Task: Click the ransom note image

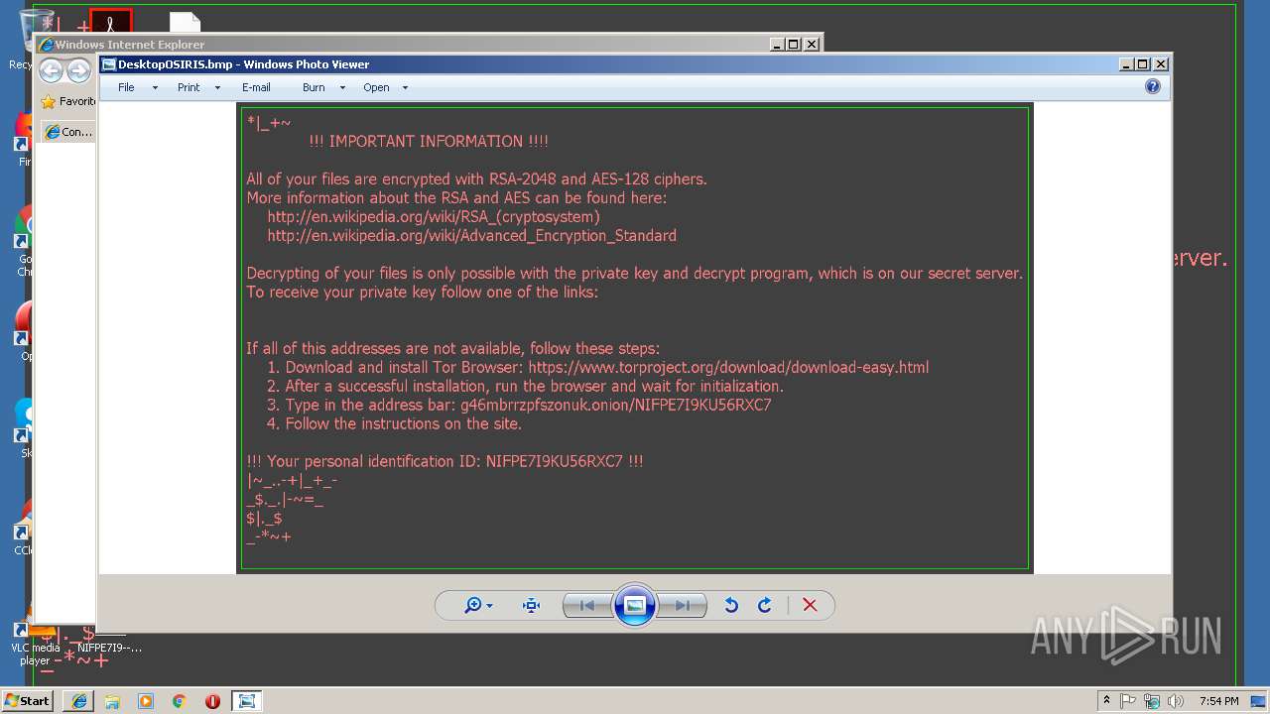Action: pyautogui.click(x=635, y=338)
